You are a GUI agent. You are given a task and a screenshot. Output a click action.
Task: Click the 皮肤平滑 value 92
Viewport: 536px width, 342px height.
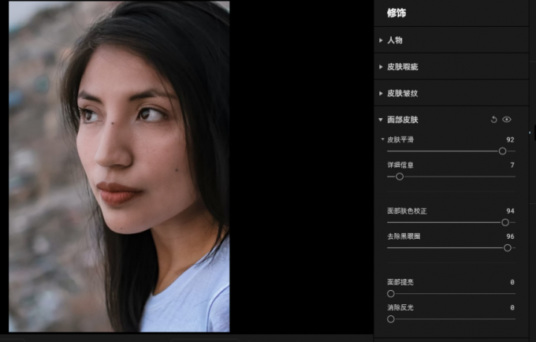(x=510, y=139)
